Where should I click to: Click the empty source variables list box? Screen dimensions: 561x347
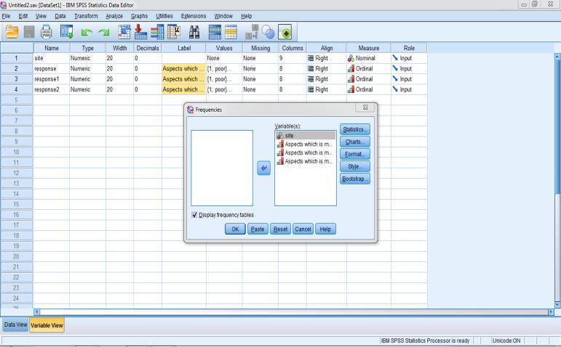pos(222,168)
